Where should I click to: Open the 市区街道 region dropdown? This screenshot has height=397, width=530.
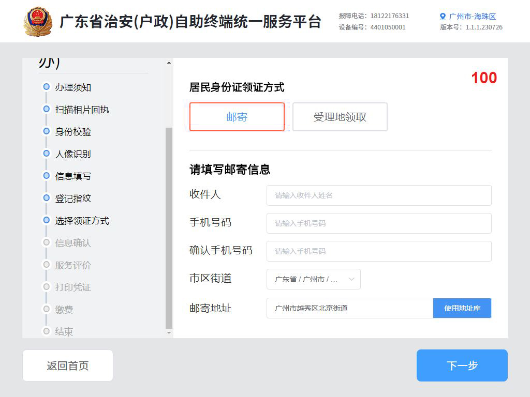(x=313, y=279)
